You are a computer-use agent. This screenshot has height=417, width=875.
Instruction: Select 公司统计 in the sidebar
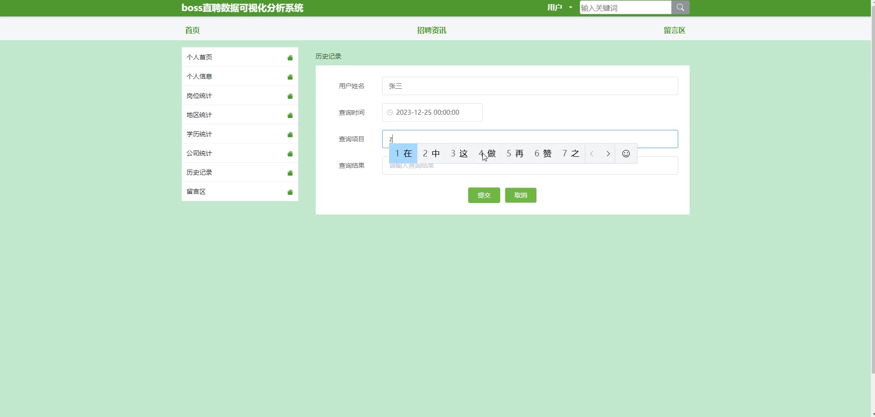(x=240, y=153)
